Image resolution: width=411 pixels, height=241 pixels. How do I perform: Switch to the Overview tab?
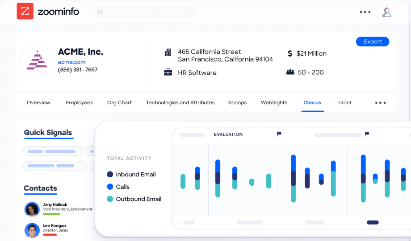tap(38, 102)
